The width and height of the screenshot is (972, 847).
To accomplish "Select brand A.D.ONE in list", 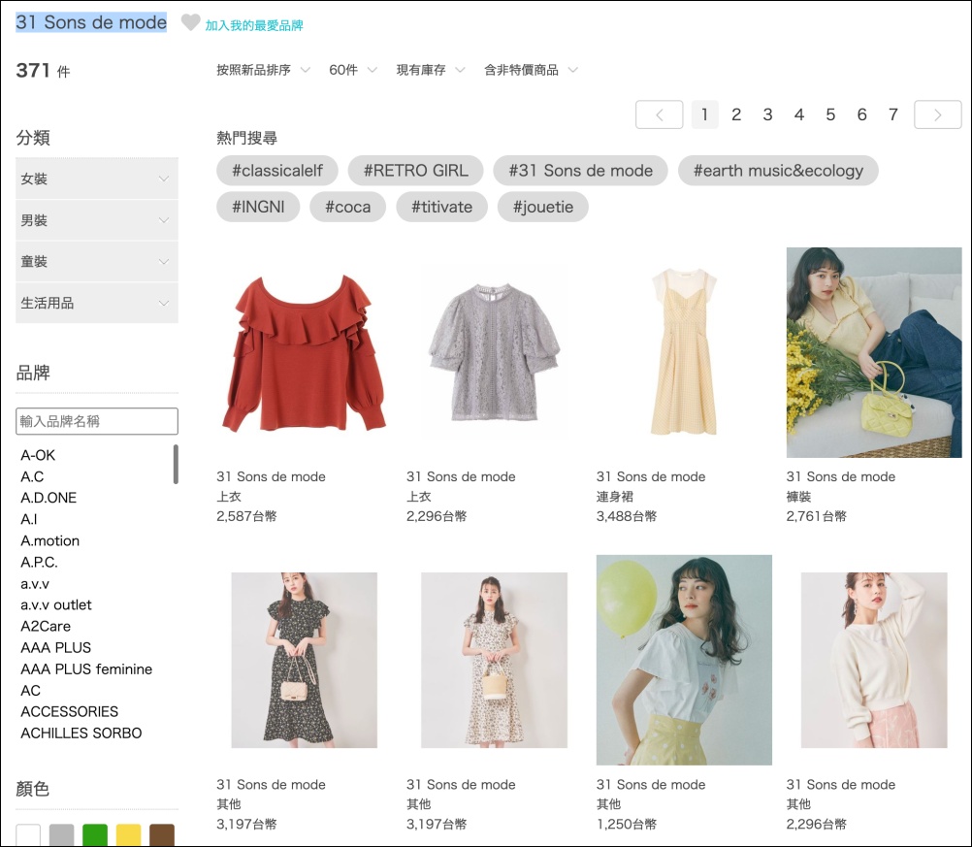I will [x=49, y=498].
